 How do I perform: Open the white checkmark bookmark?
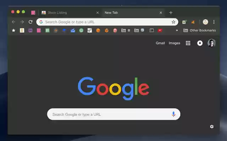pyautogui.click(x=90, y=30)
